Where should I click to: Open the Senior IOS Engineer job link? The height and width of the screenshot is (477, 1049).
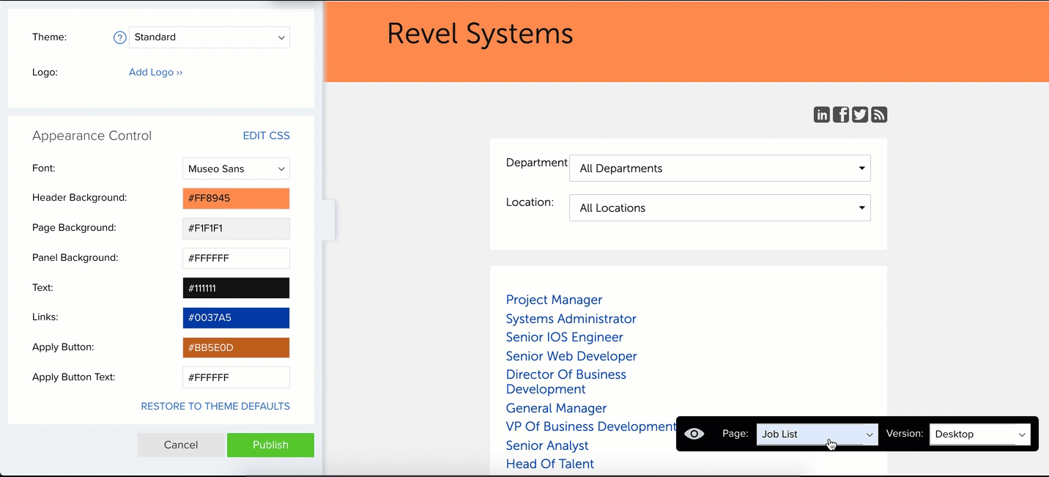(x=564, y=337)
